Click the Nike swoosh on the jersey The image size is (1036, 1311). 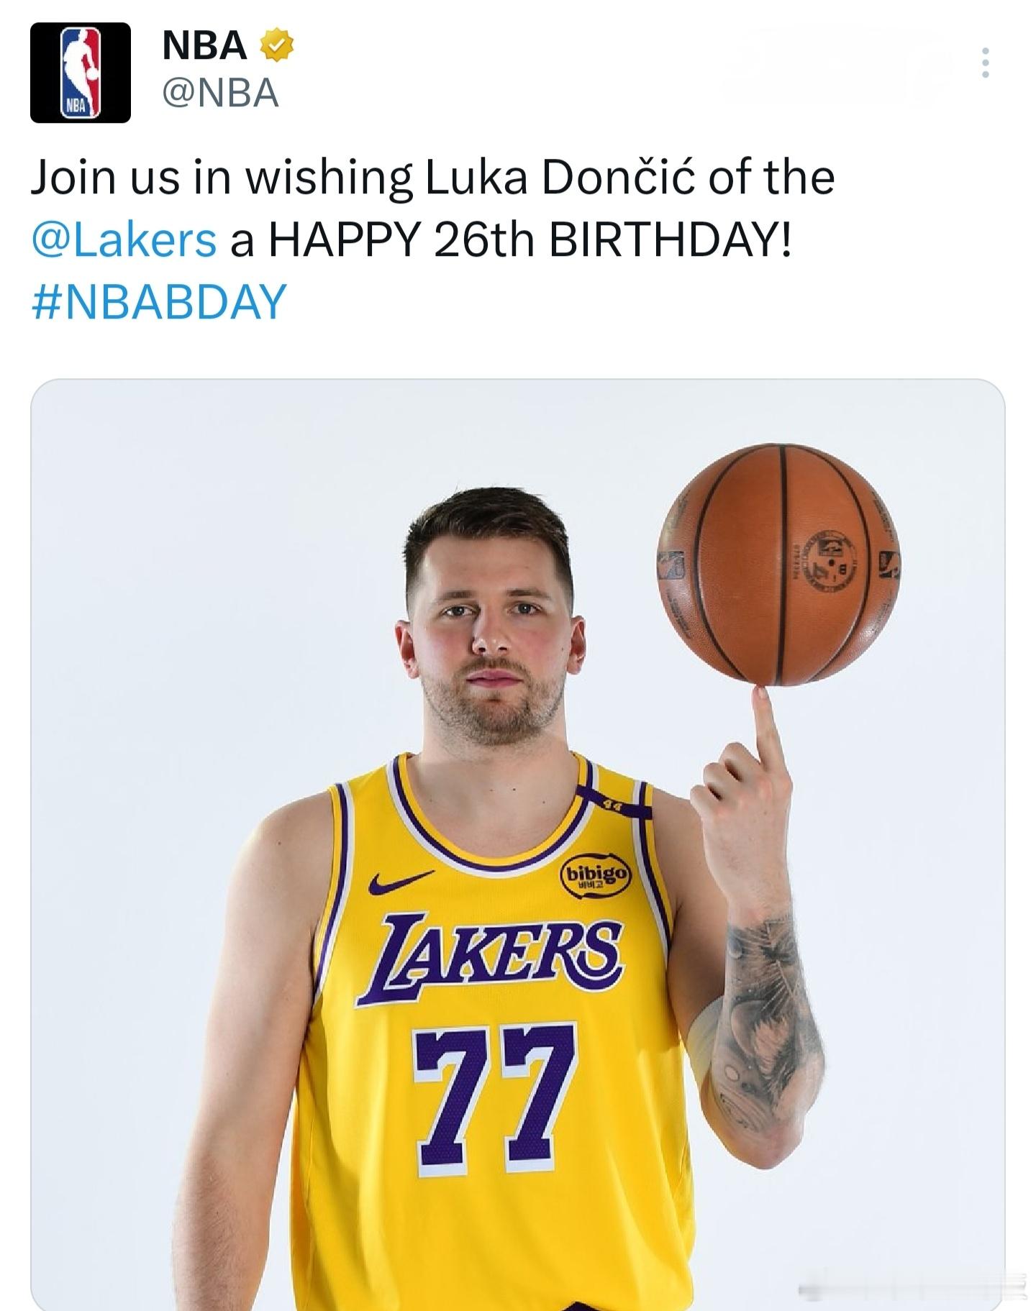pyautogui.click(x=400, y=882)
